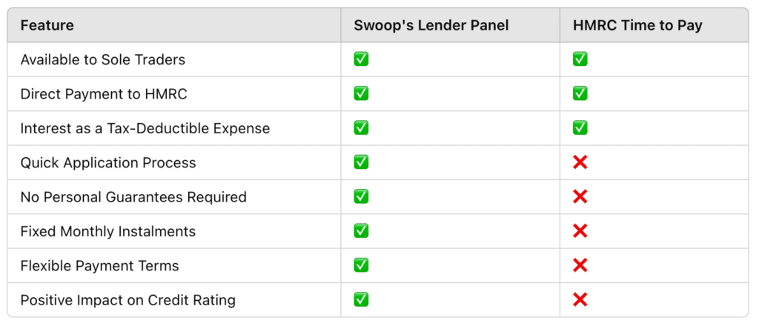Click red cross for Quick Application Process
This screenshot has height=329, width=759.
[580, 162]
